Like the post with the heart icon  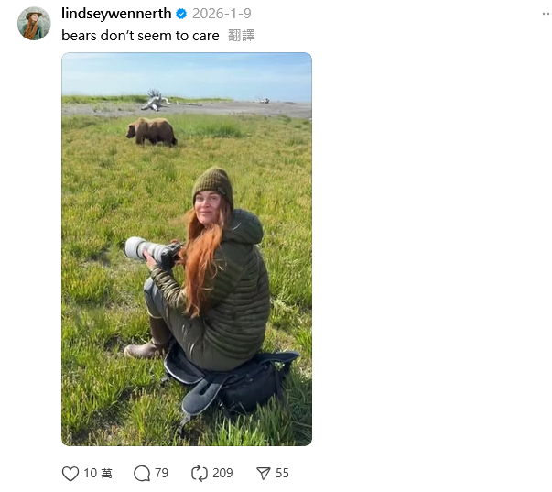(70, 474)
